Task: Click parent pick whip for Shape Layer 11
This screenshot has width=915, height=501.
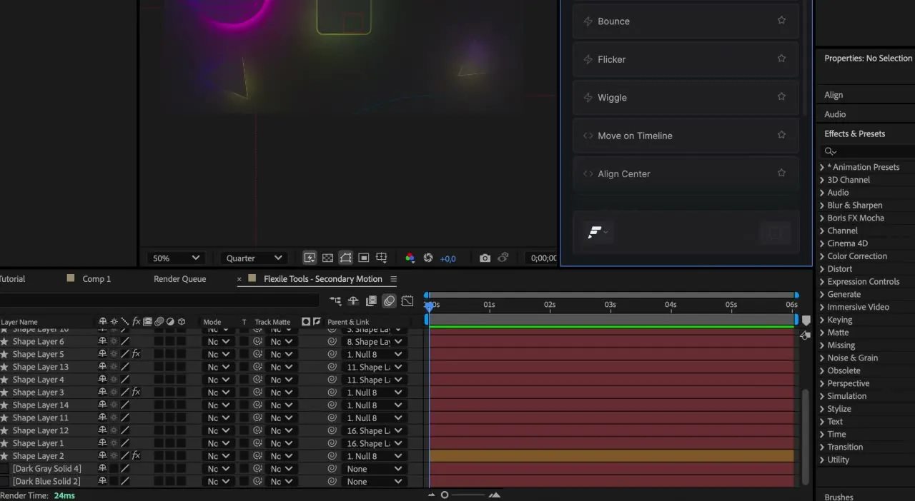Action: [332, 418]
